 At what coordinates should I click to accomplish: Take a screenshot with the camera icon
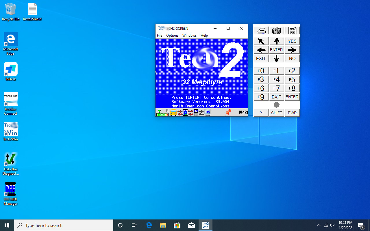(x=276, y=30)
